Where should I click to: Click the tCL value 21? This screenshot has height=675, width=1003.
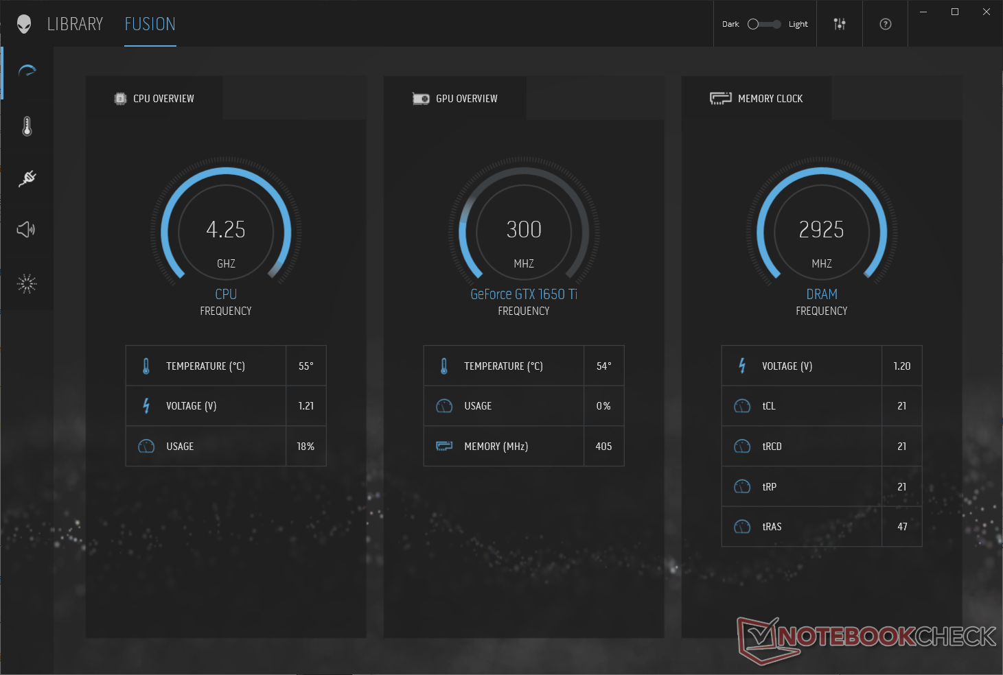click(902, 406)
